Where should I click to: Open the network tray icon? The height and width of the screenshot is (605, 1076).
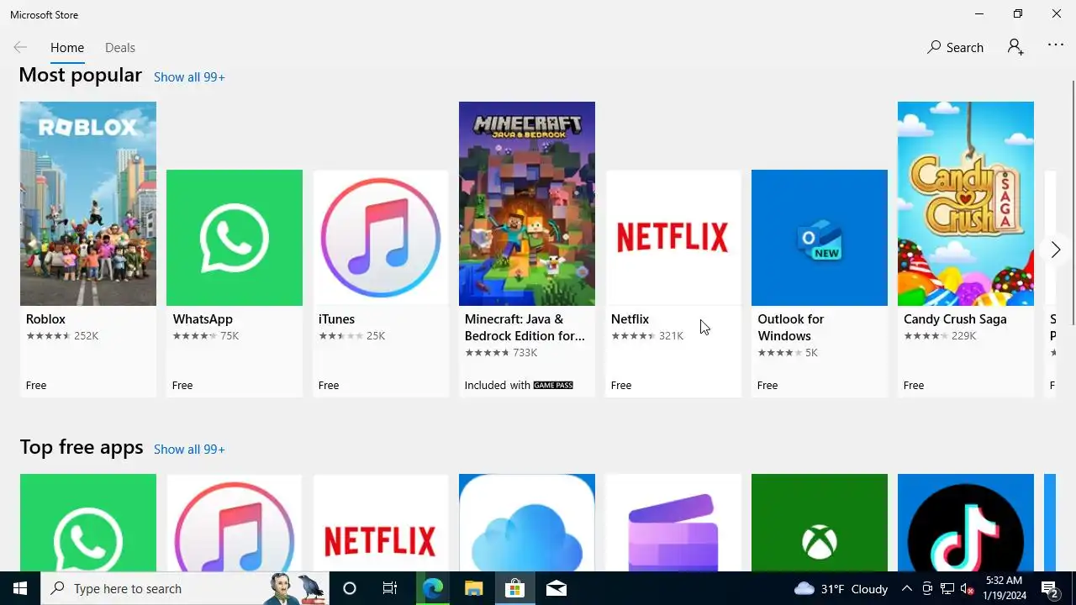(x=947, y=588)
